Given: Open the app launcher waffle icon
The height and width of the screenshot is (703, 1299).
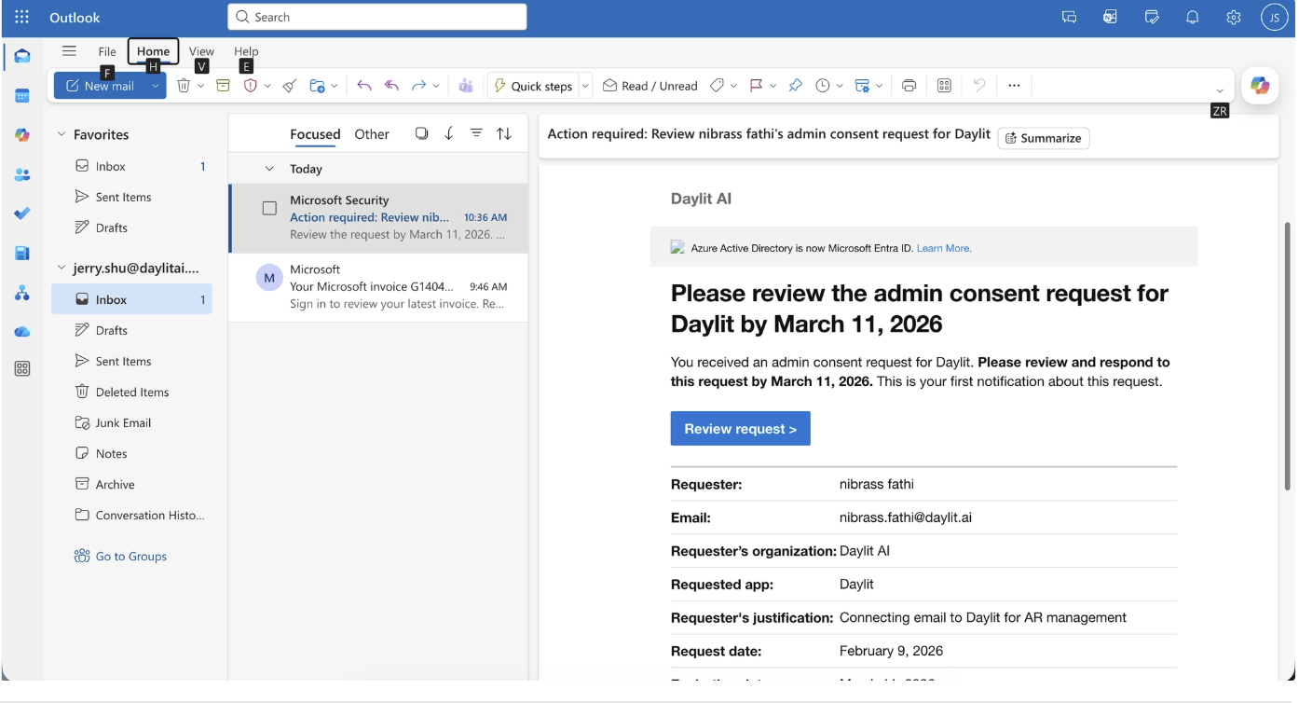Looking at the screenshot, I should [x=22, y=17].
